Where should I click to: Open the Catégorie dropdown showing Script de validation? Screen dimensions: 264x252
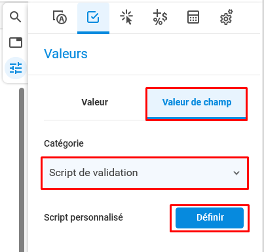[x=145, y=173]
